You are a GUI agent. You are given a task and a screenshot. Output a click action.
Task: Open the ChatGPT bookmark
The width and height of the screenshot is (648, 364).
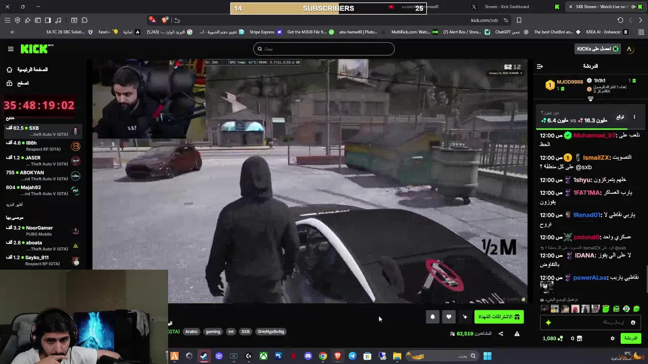[511, 32]
